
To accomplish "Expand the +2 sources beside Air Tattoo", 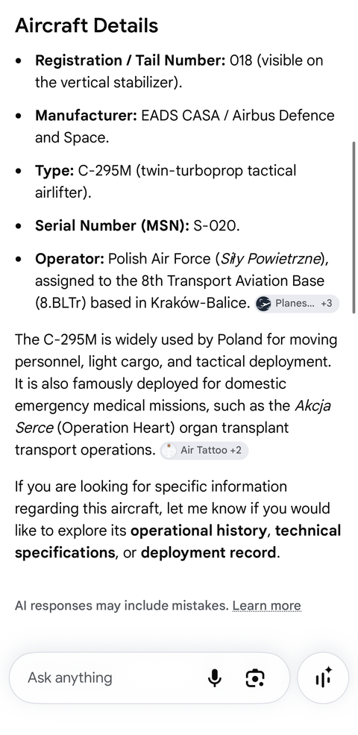I will (x=236, y=451).
